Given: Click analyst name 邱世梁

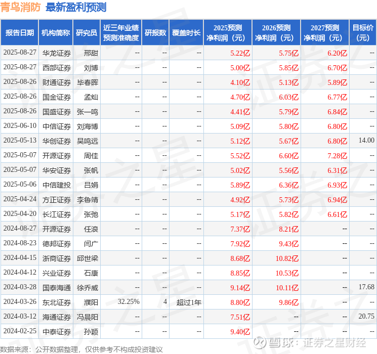Looking at the screenshot, I should coord(88,258).
